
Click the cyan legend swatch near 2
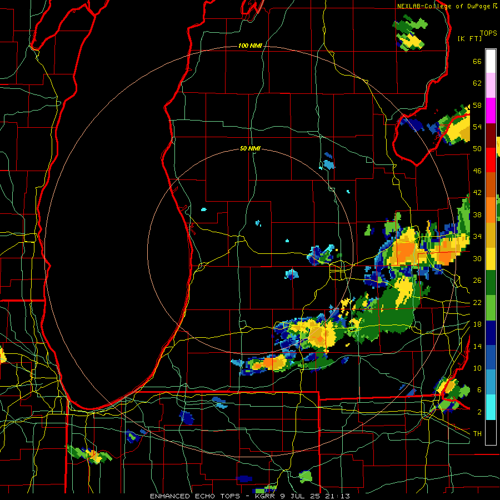pyautogui.click(x=491, y=407)
